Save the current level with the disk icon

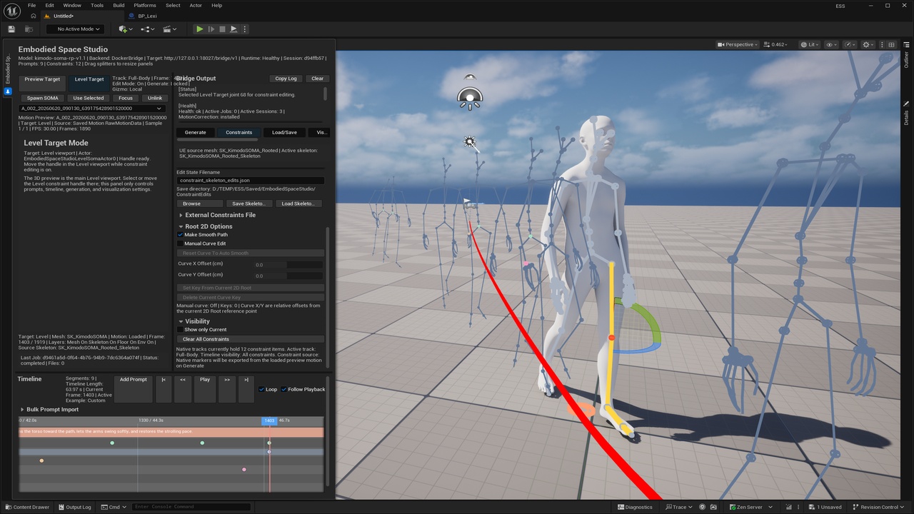(x=11, y=29)
